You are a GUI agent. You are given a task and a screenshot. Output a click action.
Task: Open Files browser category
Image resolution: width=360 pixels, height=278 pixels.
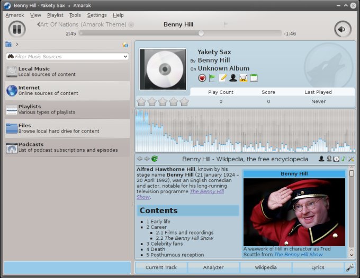[67, 128]
